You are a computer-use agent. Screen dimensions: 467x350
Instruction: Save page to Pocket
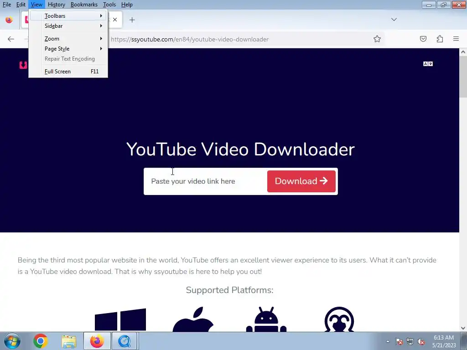point(423,39)
